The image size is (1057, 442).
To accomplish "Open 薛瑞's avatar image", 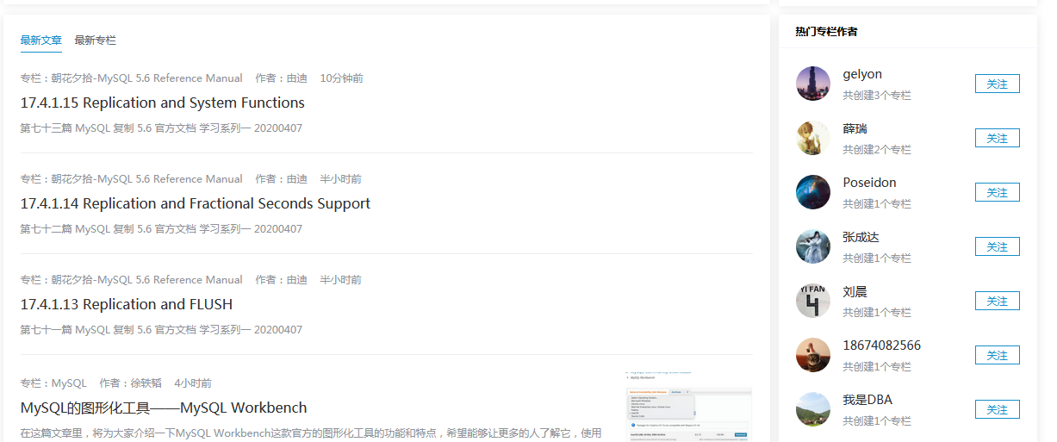I will click(813, 138).
